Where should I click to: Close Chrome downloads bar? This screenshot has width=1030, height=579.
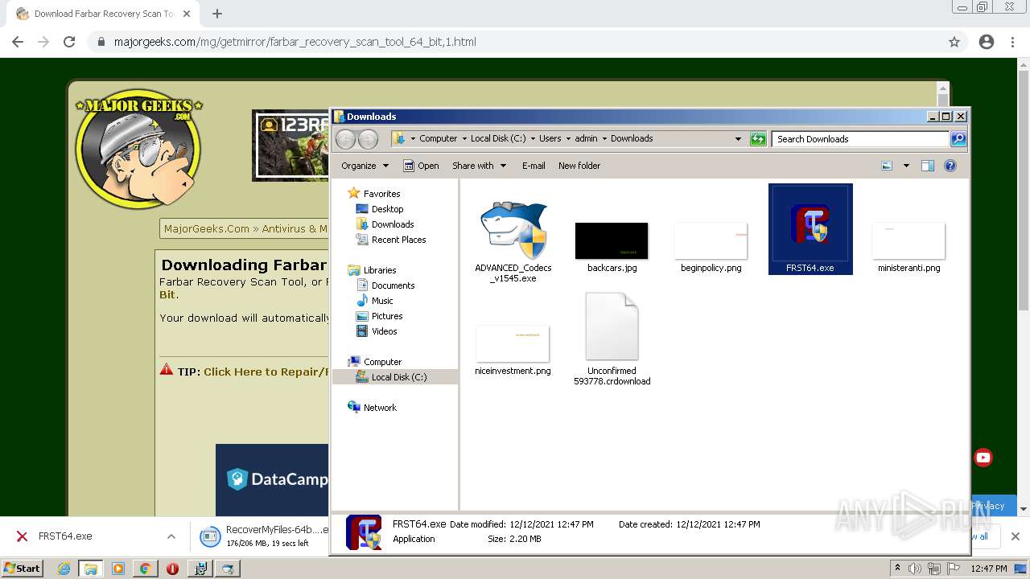pyautogui.click(x=1015, y=536)
